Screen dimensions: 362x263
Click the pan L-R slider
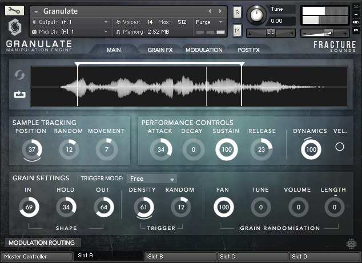coord(271,33)
